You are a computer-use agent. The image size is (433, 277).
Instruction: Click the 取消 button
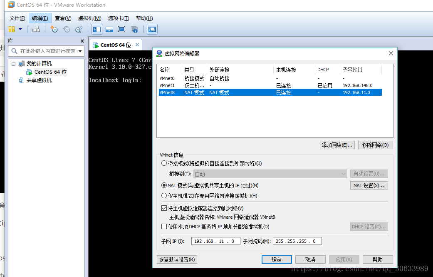click(310, 260)
